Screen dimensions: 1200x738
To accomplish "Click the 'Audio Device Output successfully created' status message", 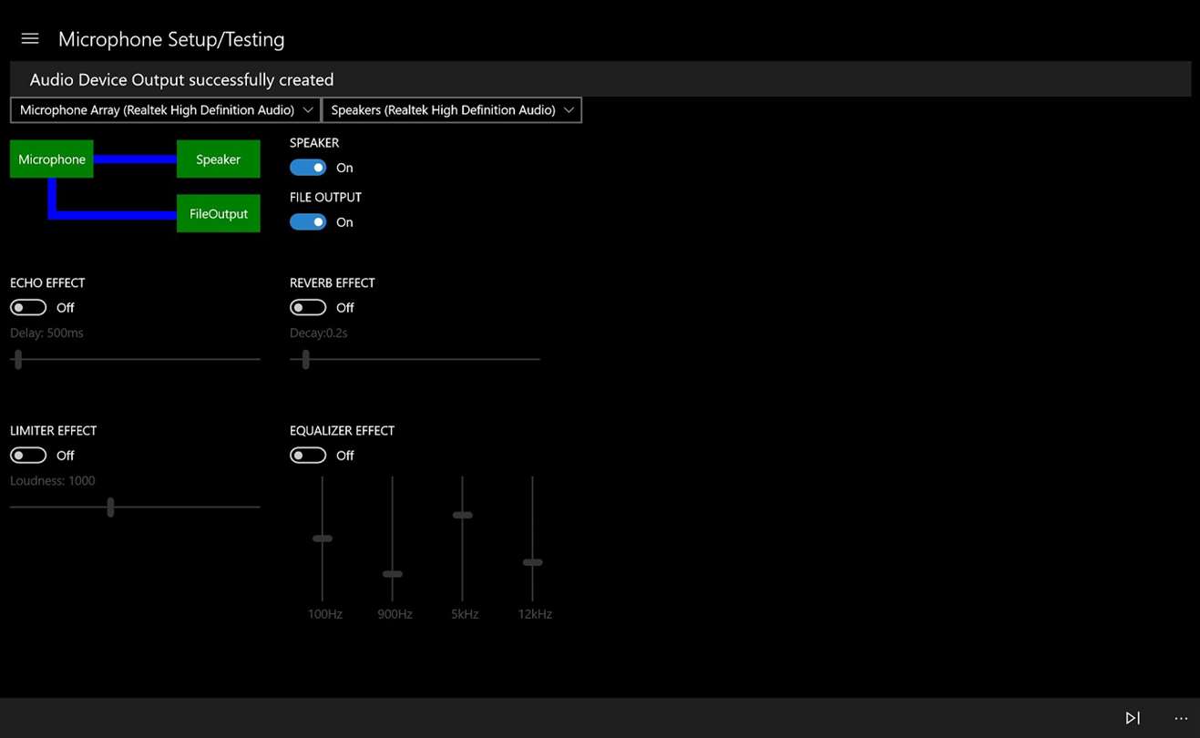I will 181,80.
